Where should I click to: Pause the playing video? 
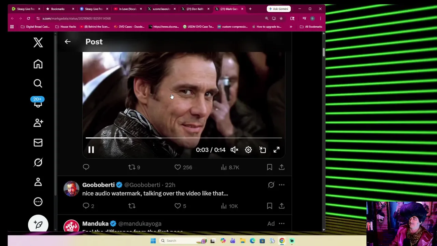(91, 150)
